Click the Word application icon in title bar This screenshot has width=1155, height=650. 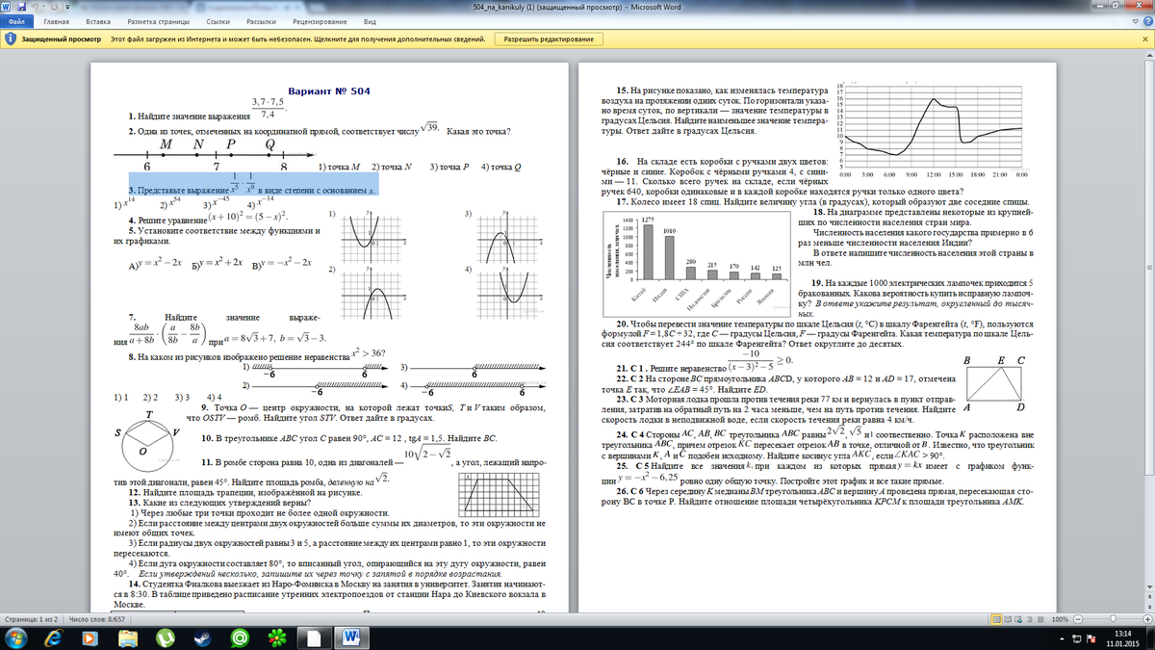point(8,7)
